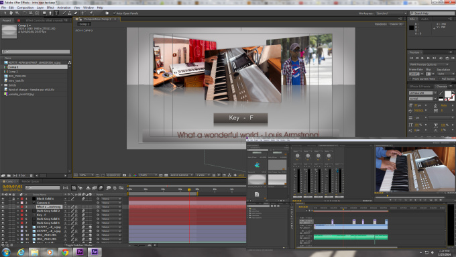Select the Clone Stamp tool

coord(70,13)
